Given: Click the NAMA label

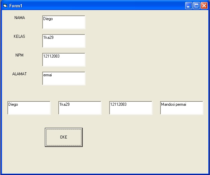Looking at the screenshot, I should (x=19, y=18).
